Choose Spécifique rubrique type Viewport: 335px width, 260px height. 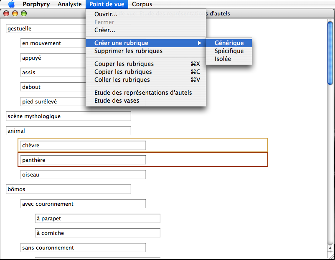point(229,51)
